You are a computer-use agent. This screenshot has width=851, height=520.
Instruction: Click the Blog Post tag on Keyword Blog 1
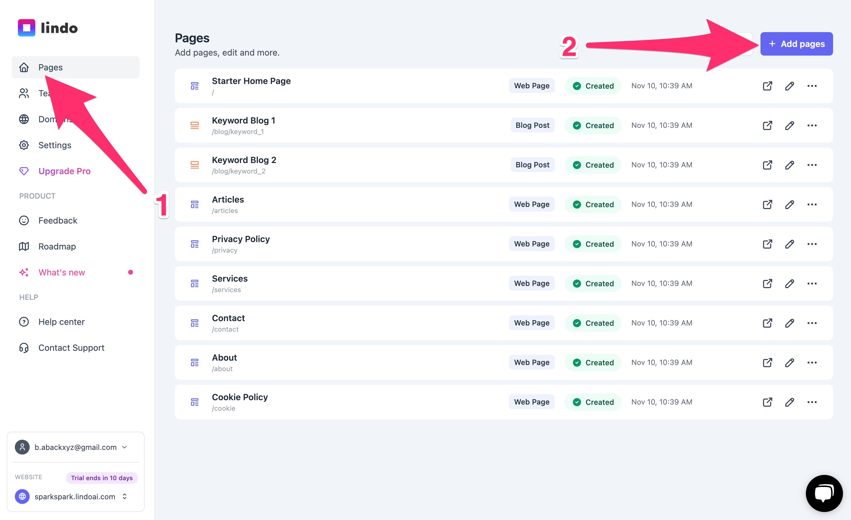pos(532,125)
